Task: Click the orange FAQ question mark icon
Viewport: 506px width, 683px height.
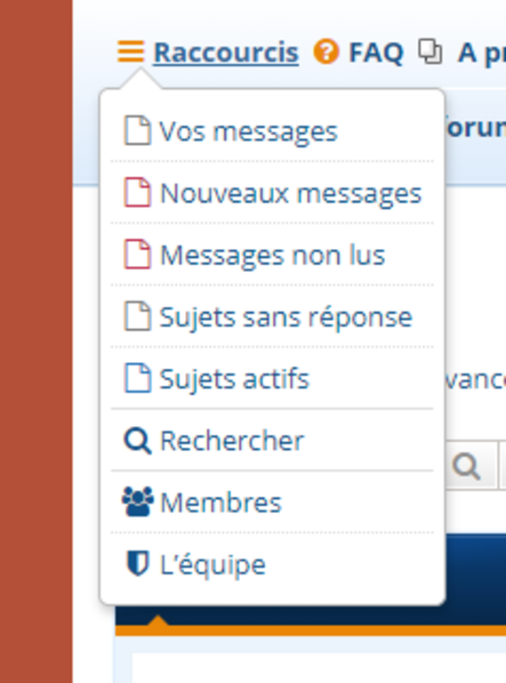Action: pos(326,52)
